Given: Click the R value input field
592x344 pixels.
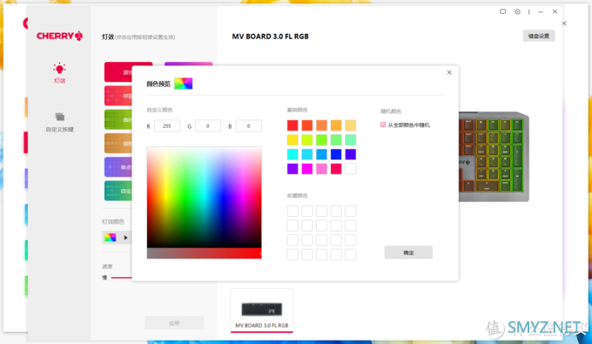Looking at the screenshot, I should tap(167, 126).
